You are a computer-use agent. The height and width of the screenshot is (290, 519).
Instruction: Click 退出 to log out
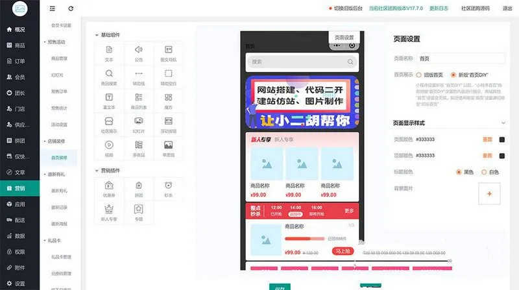point(507,8)
